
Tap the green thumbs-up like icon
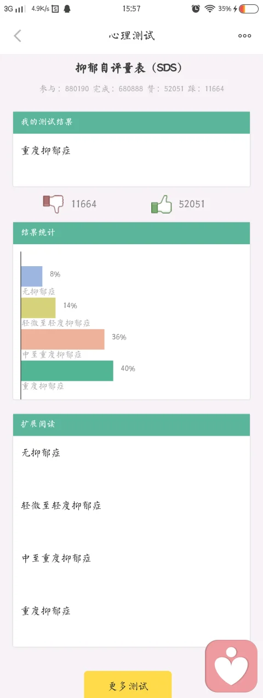pos(161,204)
